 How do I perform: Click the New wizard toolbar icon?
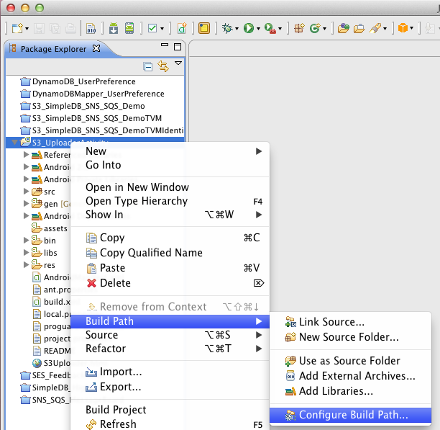tap(17, 28)
